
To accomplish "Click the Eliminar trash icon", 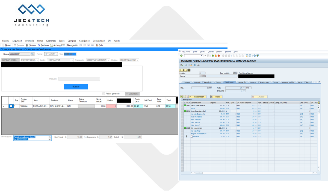I will click(27, 45).
